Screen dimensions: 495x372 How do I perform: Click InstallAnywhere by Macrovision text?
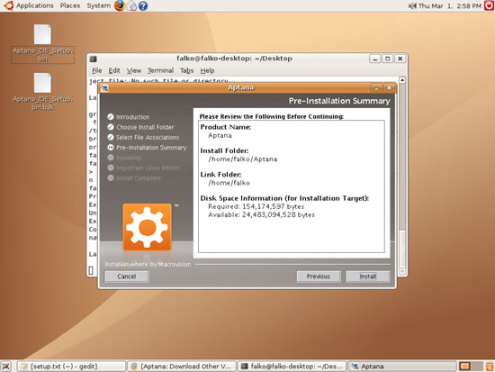[148, 264]
